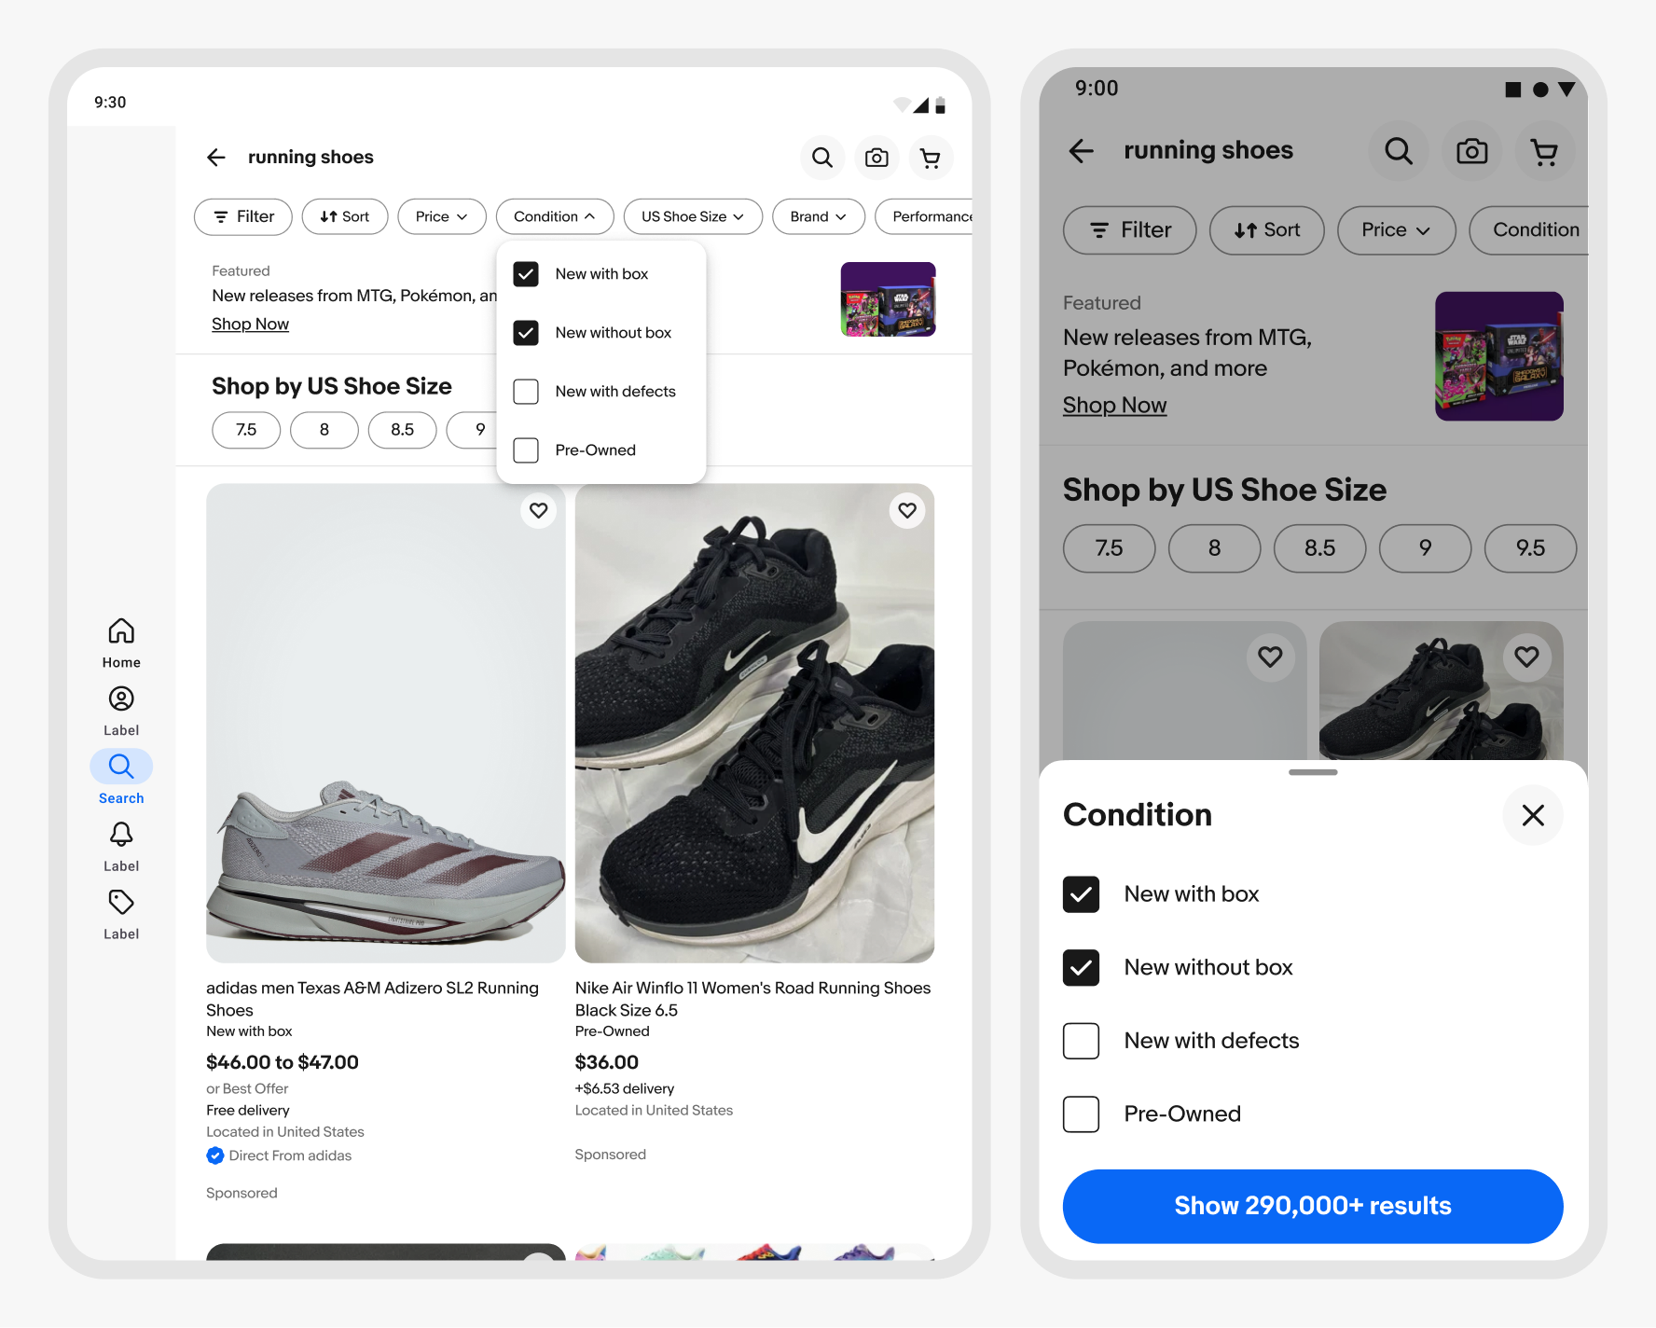Favorite the Nike shoe card on phone
Image resolution: width=1656 pixels, height=1328 pixels.
(x=1526, y=657)
